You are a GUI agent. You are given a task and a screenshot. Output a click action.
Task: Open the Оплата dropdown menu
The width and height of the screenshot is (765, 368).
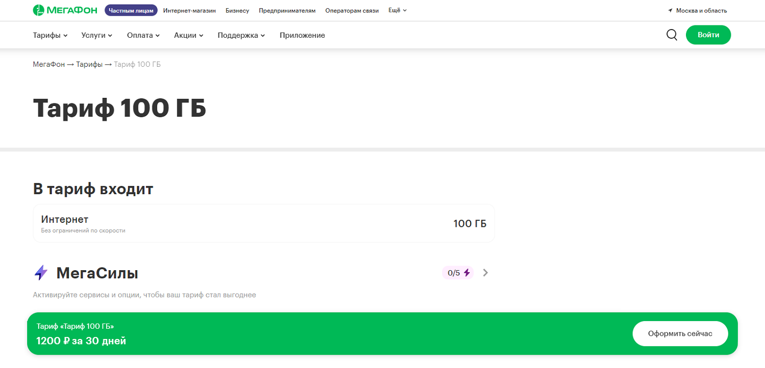click(143, 35)
